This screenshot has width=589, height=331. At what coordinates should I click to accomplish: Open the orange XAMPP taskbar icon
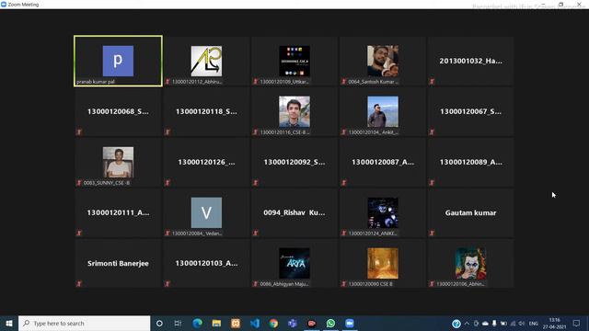click(236, 323)
